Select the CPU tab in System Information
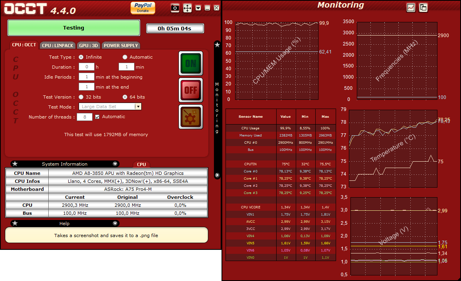 [x=141, y=164]
